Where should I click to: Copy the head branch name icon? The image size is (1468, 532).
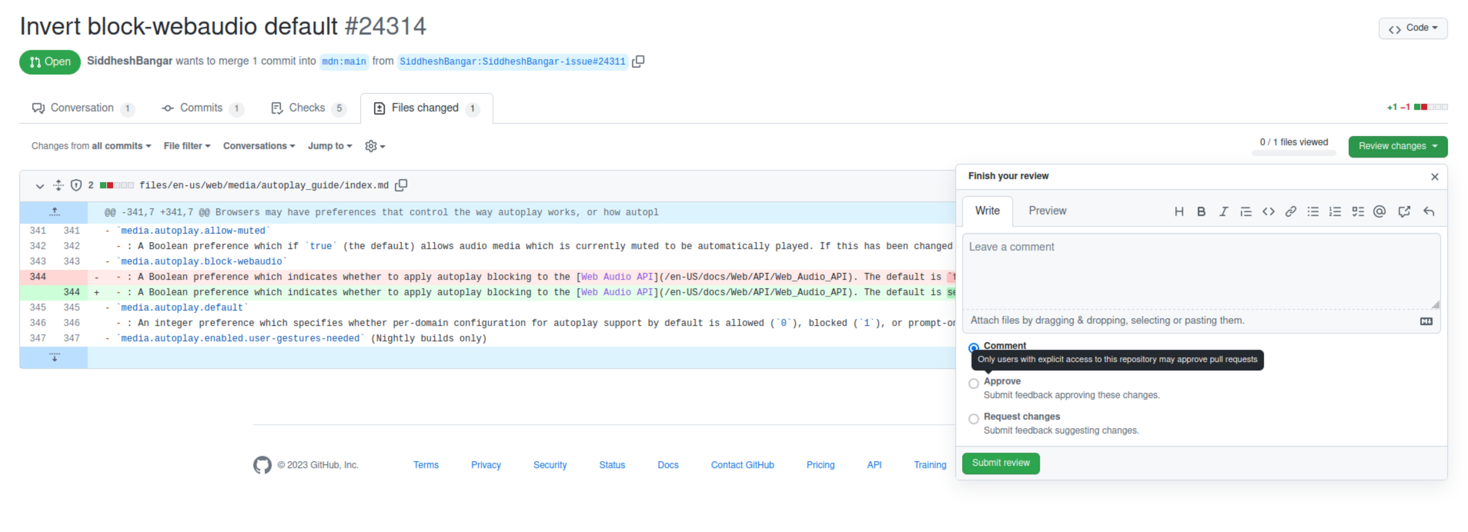638,61
